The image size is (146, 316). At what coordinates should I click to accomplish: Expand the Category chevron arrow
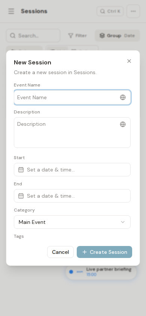pos(123,222)
